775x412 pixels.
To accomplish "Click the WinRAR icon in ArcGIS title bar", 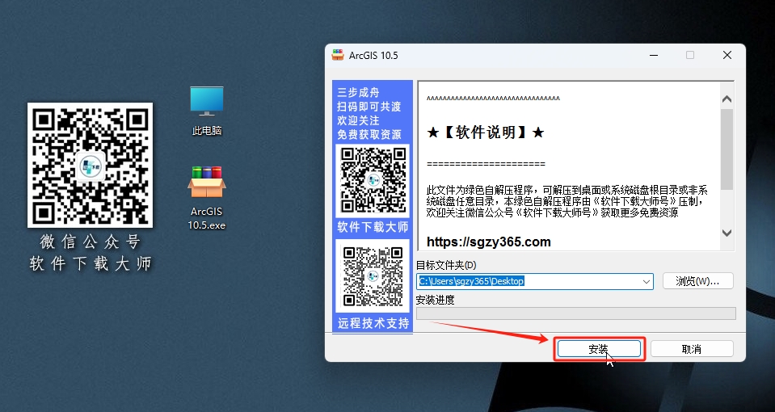I will [x=338, y=55].
